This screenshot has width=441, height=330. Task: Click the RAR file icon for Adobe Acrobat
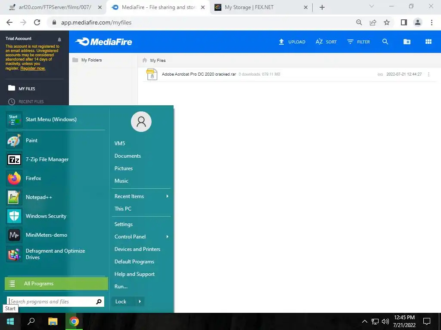pos(152,74)
